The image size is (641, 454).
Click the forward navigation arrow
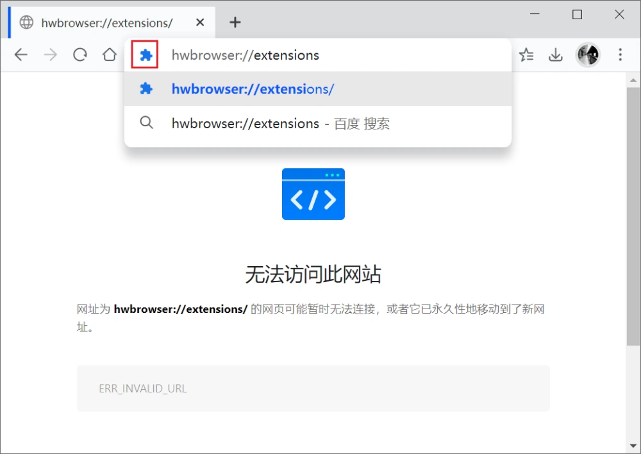50,55
